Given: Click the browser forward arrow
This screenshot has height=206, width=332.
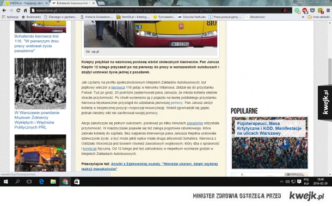Looking at the screenshot, I should click(11, 10).
